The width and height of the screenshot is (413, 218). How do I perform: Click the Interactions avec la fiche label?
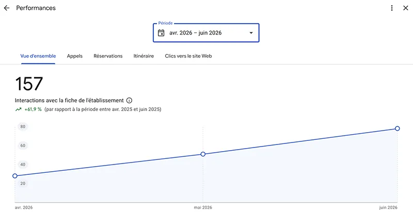pos(69,100)
